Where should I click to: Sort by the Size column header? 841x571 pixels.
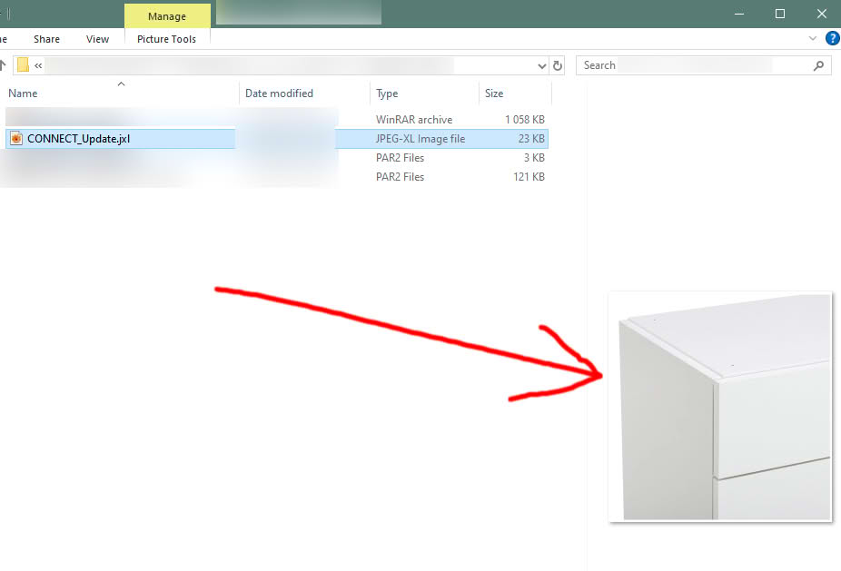[x=494, y=94]
